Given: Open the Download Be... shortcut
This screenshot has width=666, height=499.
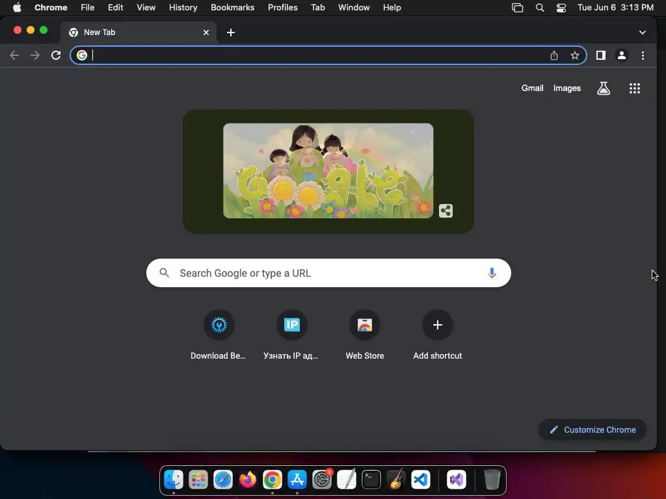Looking at the screenshot, I should pyautogui.click(x=219, y=336).
